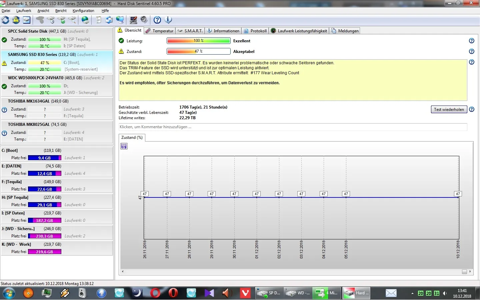This screenshot has width=480, height=300.
Task: Click the Visual Studio icon in taskbar
Action: click(x=209, y=293)
